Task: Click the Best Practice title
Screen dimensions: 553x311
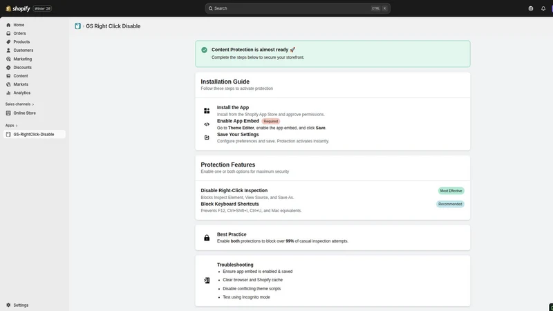Action: [x=232, y=234]
